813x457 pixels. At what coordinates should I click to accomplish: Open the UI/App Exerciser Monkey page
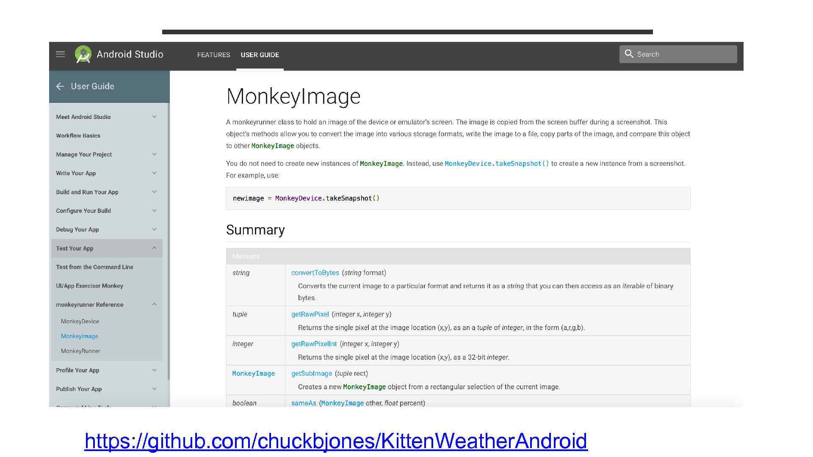(x=90, y=286)
